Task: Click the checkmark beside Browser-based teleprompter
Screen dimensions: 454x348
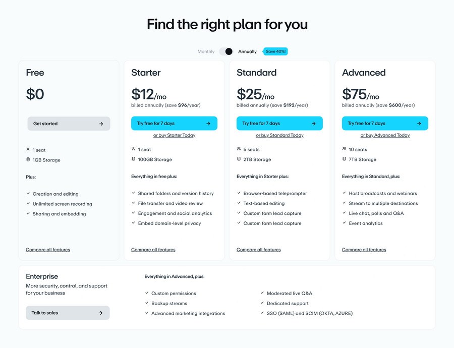Action: (239, 193)
